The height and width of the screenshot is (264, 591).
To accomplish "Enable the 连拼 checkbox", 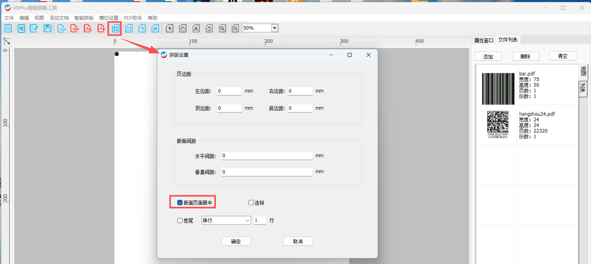I will pos(251,203).
